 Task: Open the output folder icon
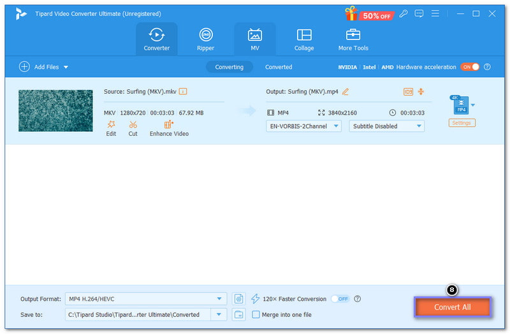238,314
